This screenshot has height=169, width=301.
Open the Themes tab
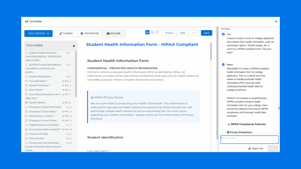(66, 33)
